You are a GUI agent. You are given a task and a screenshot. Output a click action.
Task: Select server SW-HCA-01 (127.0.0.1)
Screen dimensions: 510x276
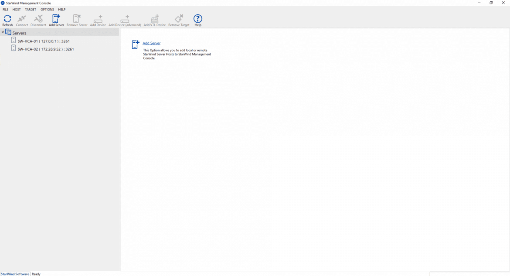[44, 41]
